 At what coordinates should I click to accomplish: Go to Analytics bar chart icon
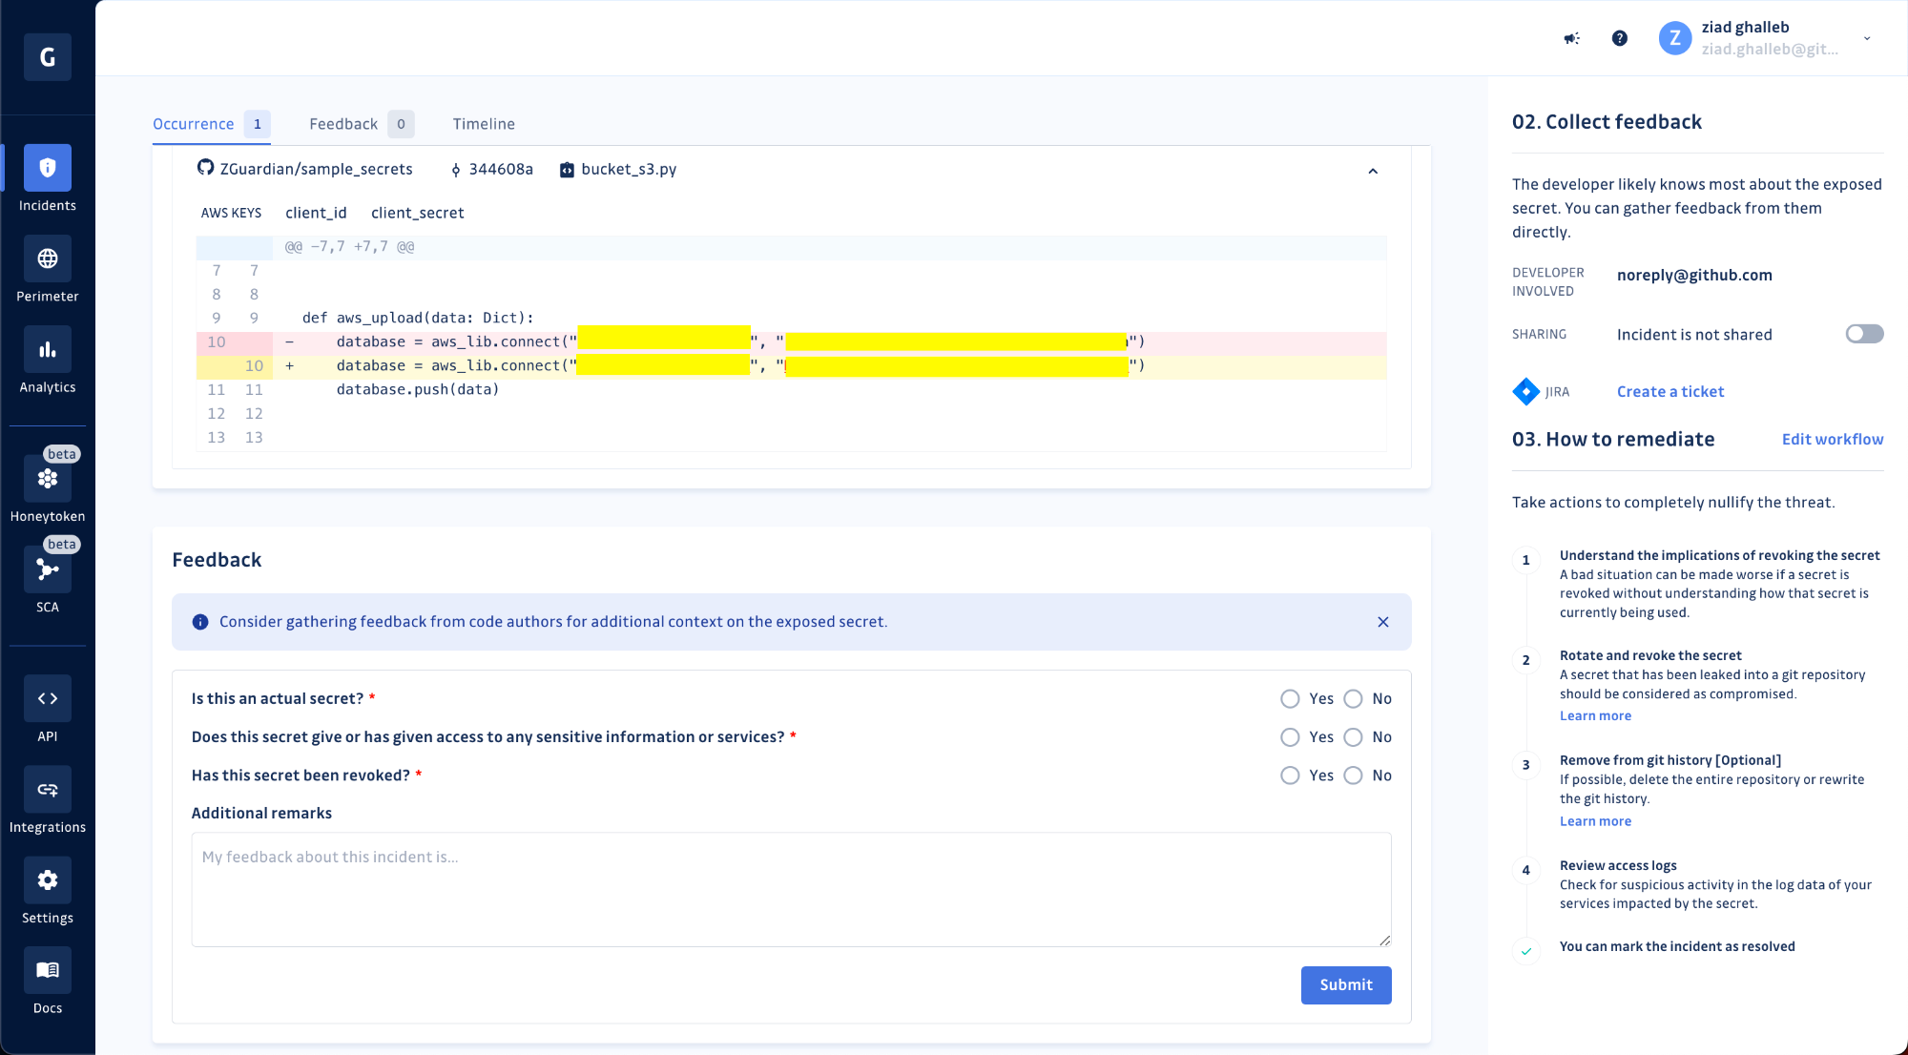(x=48, y=349)
